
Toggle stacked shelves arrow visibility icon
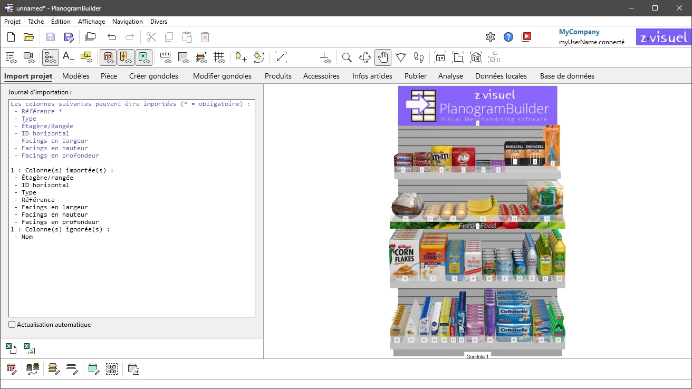(x=201, y=57)
